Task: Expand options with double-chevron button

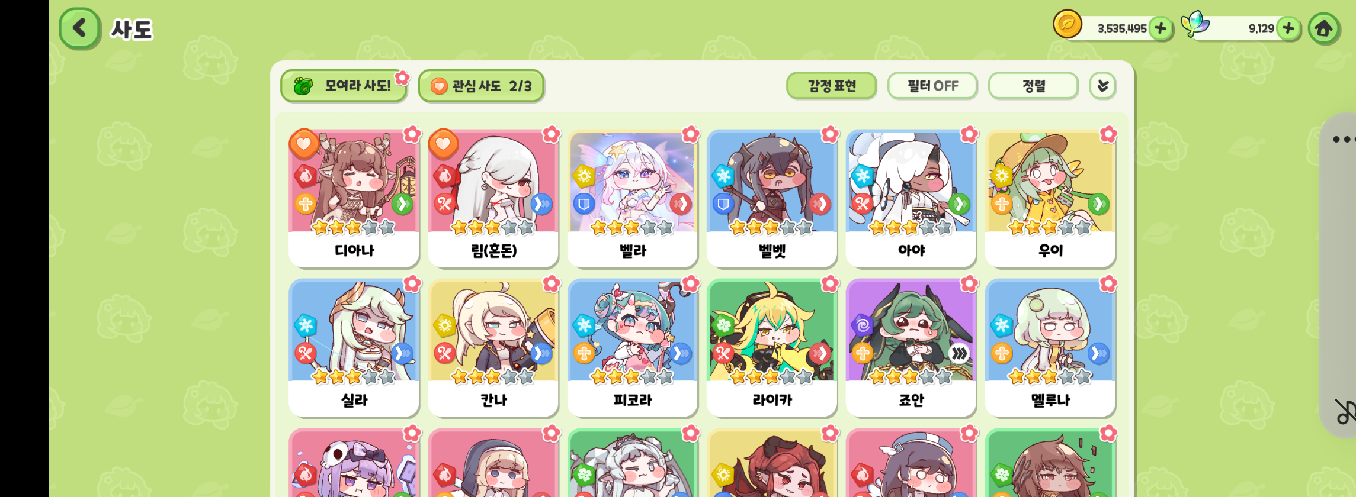Action: [x=1102, y=86]
